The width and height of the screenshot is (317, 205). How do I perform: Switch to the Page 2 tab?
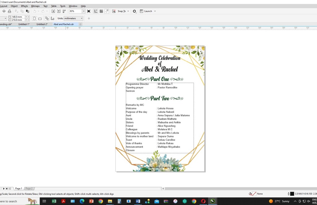pos(29,188)
